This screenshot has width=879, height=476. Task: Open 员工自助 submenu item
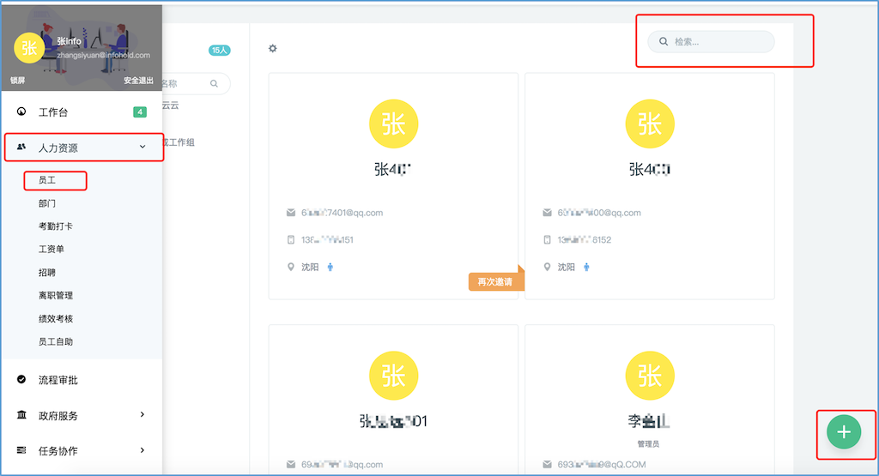(x=56, y=341)
